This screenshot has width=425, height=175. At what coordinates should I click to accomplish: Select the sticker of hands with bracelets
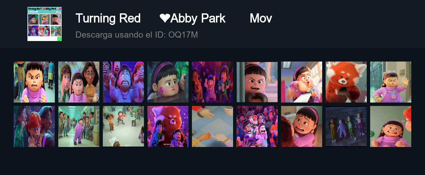click(212, 126)
